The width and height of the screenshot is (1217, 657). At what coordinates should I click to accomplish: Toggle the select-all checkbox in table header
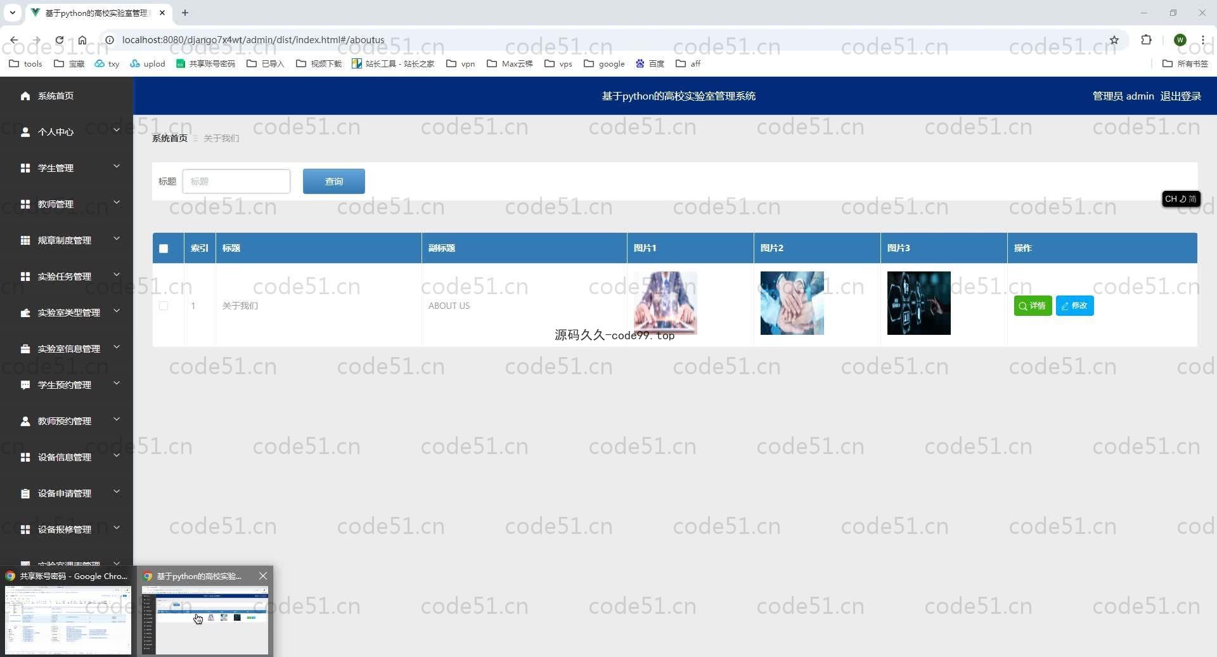164,249
